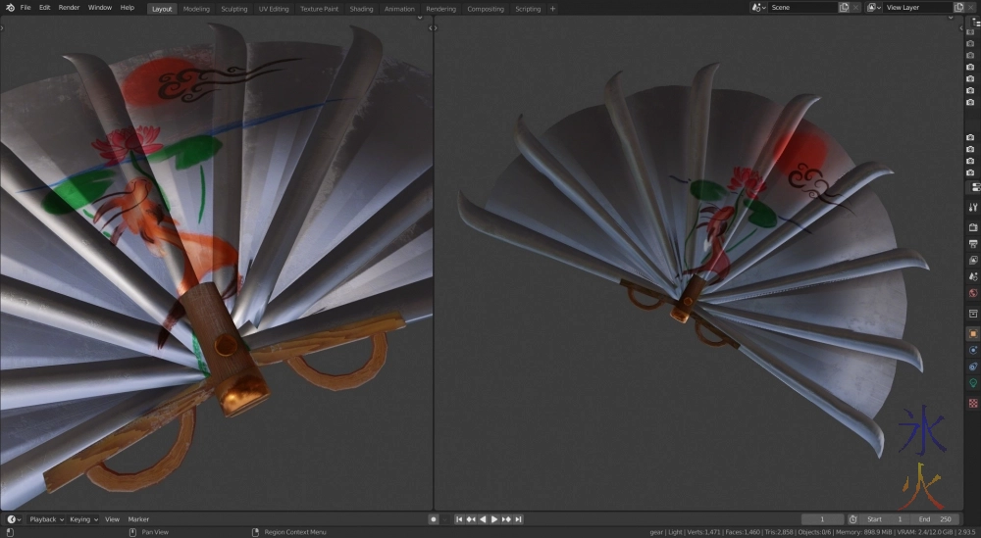Open the Render menu
Image resolution: width=981 pixels, height=538 pixels.
point(69,8)
